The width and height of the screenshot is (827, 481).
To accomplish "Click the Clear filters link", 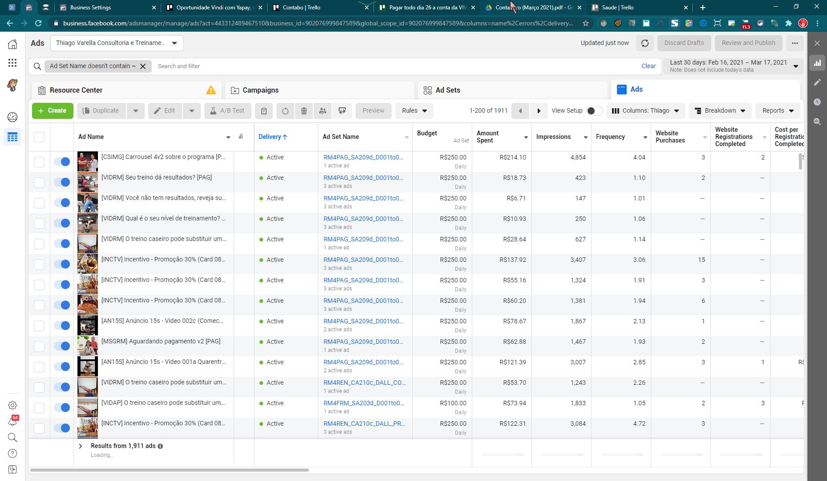I will pos(648,66).
